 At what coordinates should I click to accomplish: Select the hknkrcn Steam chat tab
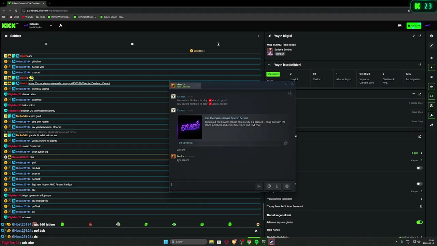(x=184, y=85)
